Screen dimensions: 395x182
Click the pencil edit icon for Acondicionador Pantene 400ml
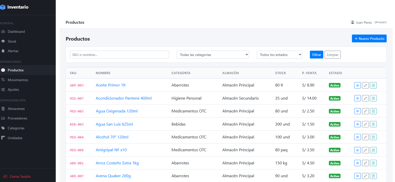click(365, 98)
